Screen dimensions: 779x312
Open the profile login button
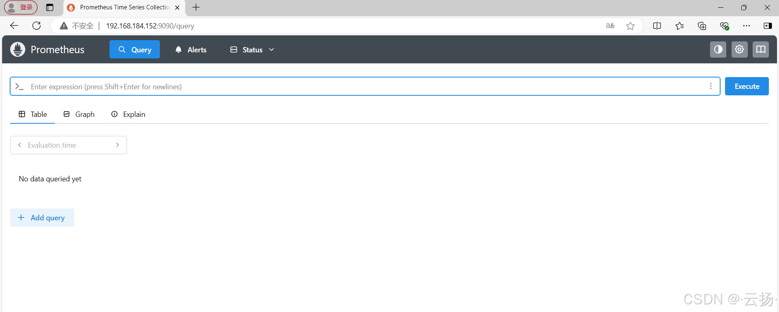[21, 7]
